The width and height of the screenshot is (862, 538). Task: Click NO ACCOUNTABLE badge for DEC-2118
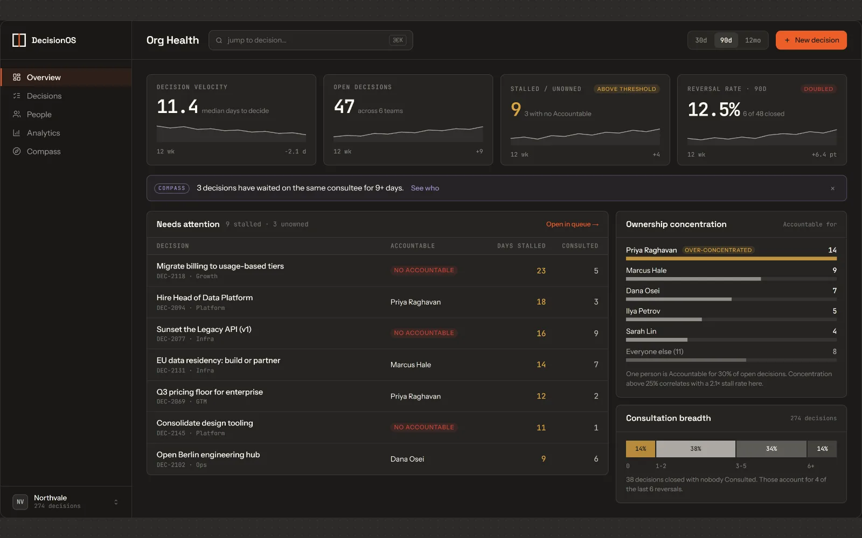click(424, 270)
